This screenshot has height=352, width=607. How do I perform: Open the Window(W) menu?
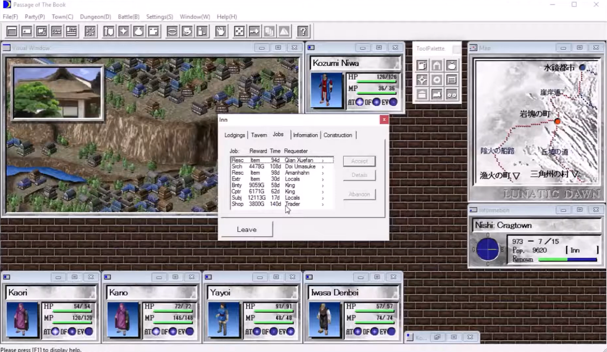(x=195, y=16)
